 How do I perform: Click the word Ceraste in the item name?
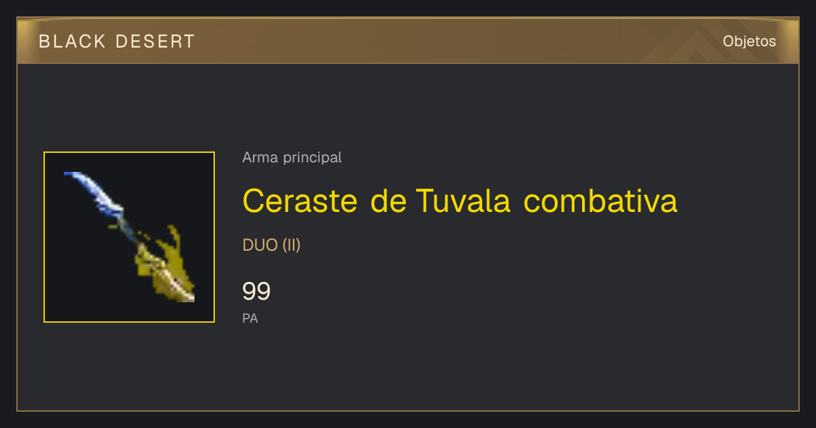300,200
